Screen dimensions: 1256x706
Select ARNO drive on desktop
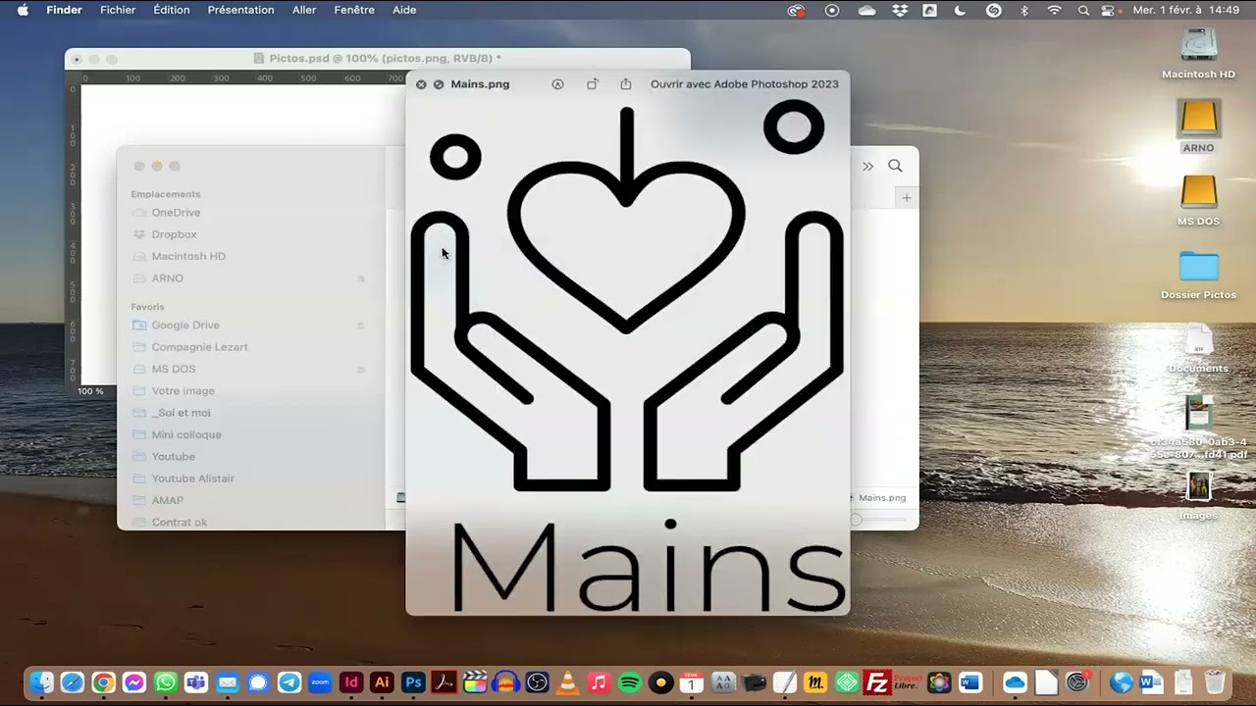tap(1198, 119)
